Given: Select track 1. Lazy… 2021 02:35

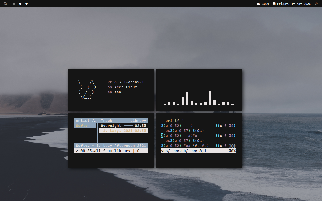Looking at the screenshot, I should tap(123, 131).
